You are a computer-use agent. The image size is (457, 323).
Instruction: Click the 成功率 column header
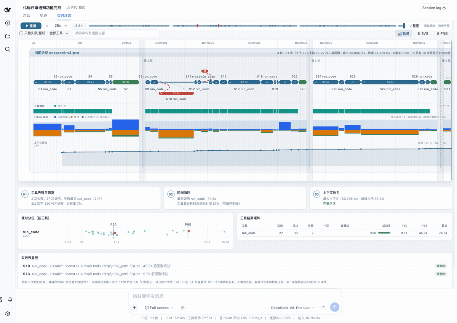[386, 226]
